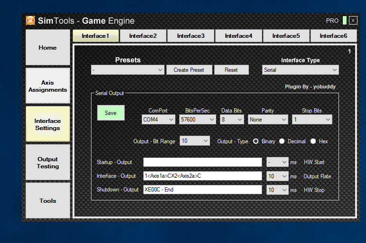The image size is (366, 243).
Task: Click the 'Presets' heading
Action: pos(128,60)
